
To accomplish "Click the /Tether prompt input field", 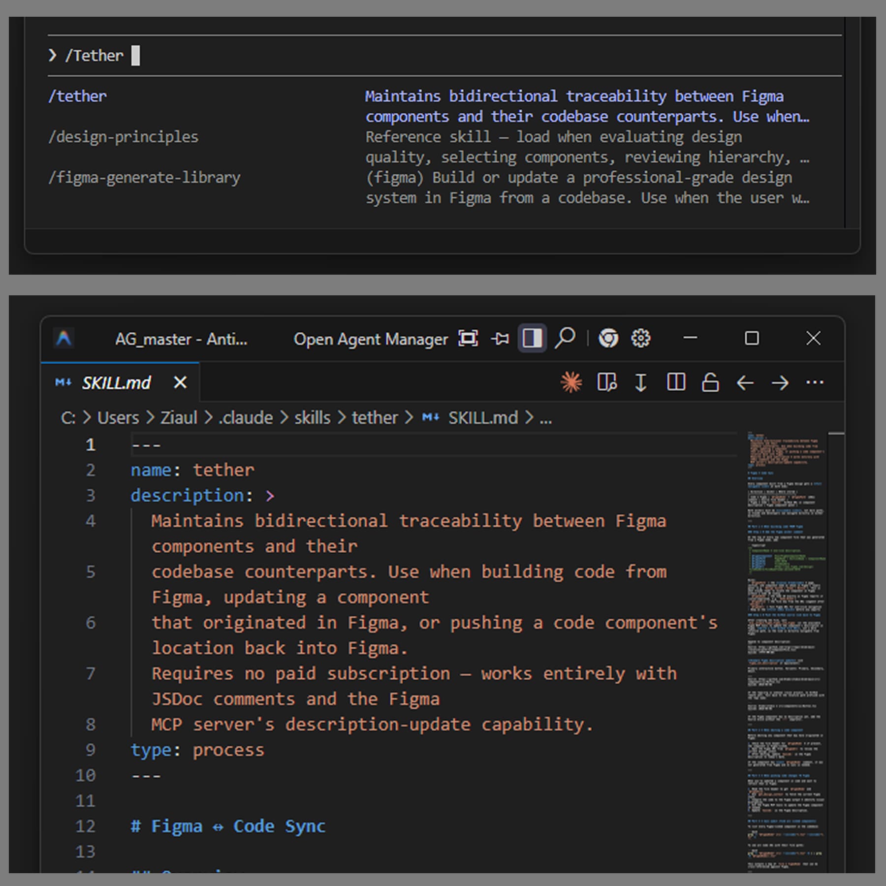I will click(444, 55).
